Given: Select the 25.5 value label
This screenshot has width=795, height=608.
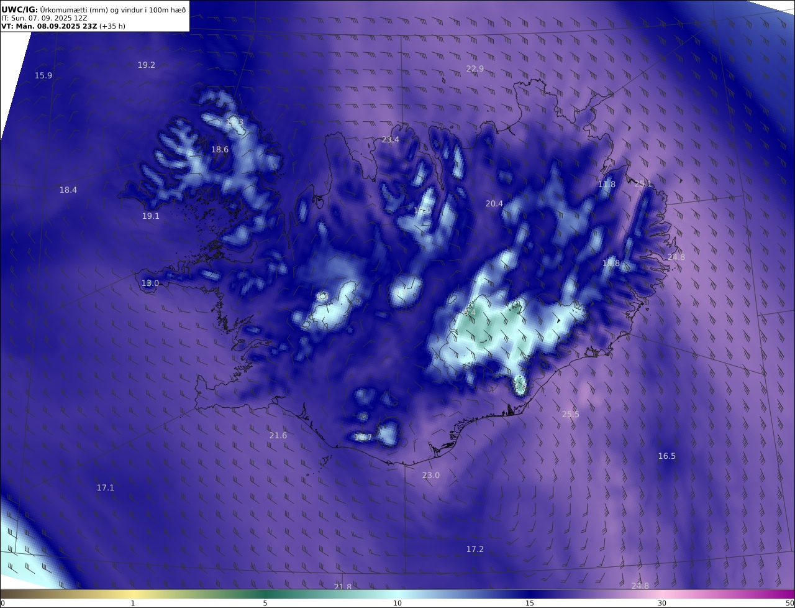Looking at the screenshot, I should click(x=571, y=415).
